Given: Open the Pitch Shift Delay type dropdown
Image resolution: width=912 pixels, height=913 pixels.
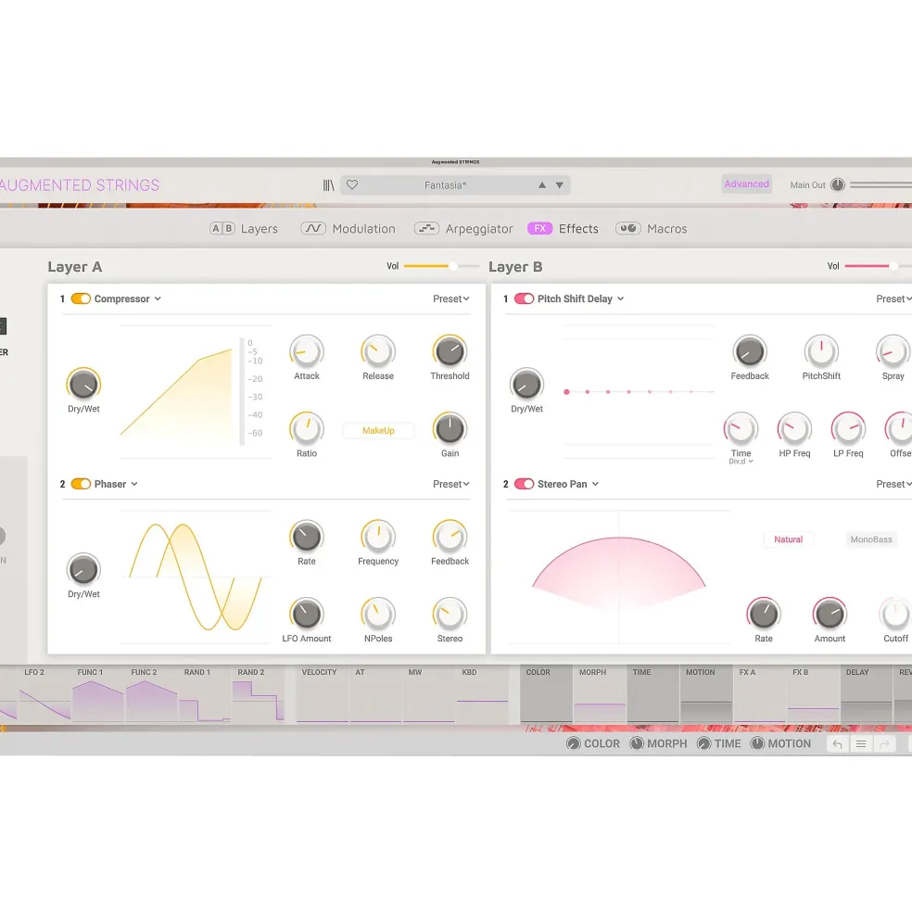Looking at the screenshot, I should pos(580,298).
